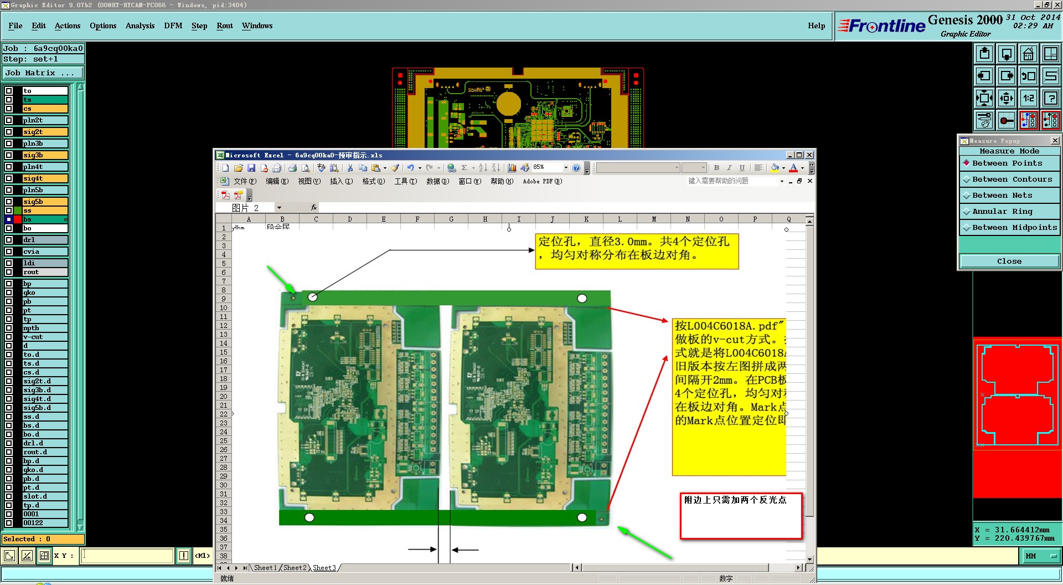This screenshot has width=1063, height=585.
Task: Select Between Midpoints measure mode
Action: [x=1009, y=228]
